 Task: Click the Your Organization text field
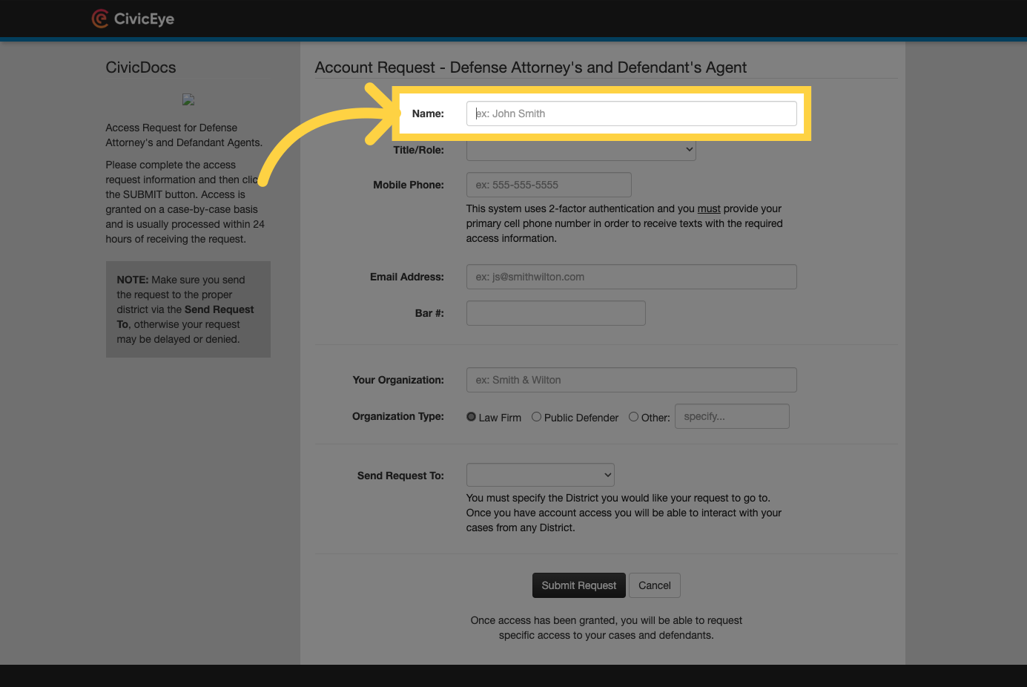pos(631,380)
